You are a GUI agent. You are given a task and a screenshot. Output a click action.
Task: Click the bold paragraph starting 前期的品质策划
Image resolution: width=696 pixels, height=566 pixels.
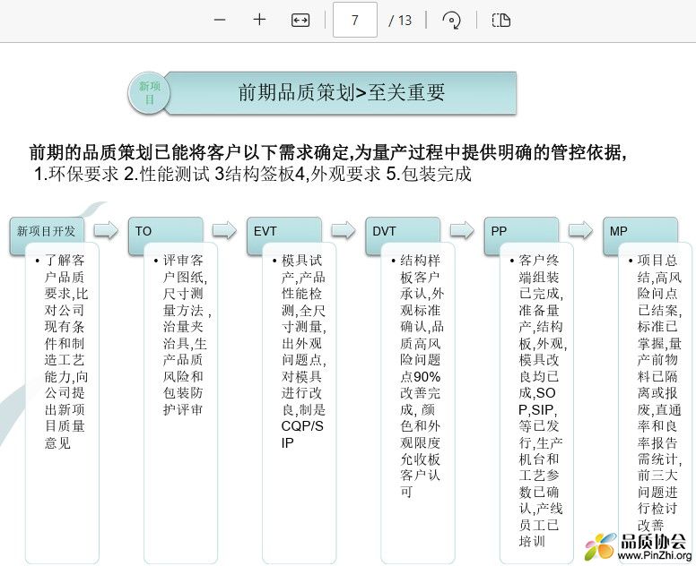coord(328,152)
